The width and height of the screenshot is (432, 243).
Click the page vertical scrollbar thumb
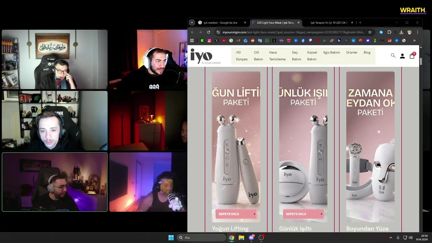tap(421, 62)
